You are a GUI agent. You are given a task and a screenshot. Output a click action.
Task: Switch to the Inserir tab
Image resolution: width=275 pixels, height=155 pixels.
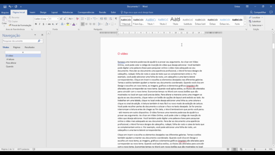click(x=33, y=12)
